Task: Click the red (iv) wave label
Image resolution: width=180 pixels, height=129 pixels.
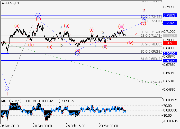Action: (x=130, y=43)
